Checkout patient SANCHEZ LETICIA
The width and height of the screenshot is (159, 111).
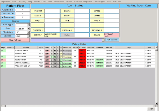67,63
